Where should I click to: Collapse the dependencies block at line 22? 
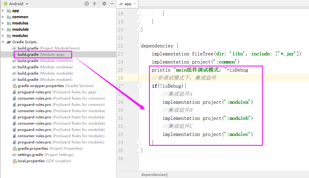tap(138, 46)
